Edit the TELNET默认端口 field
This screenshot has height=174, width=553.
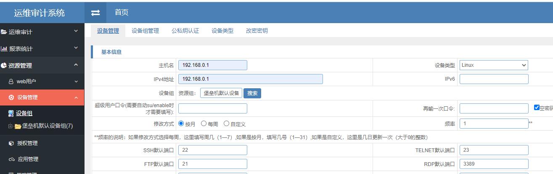pyautogui.click(x=494, y=150)
